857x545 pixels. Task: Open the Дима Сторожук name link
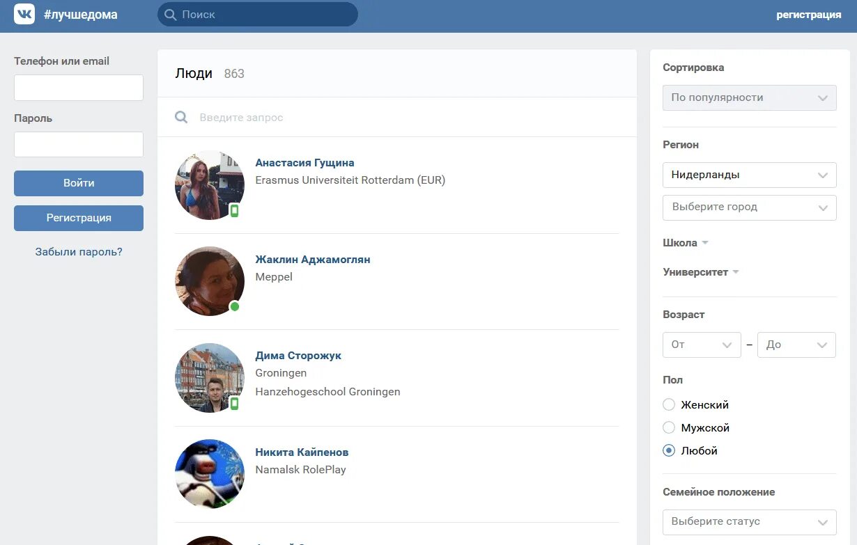click(x=298, y=356)
